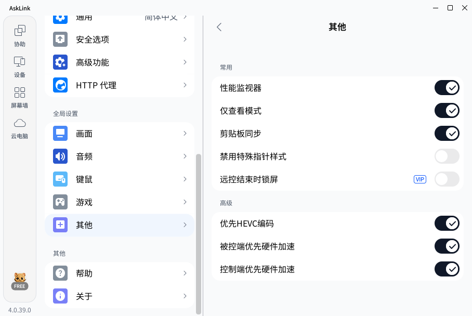Enable 远控结束时锁屏 toggle
Image resolution: width=472 pixels, height=316 pixels.
pos(447,179)
